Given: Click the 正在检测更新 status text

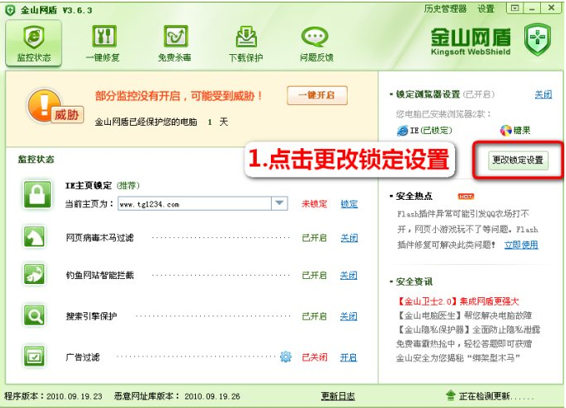Looking at the screenshot, I should point(497,396).
